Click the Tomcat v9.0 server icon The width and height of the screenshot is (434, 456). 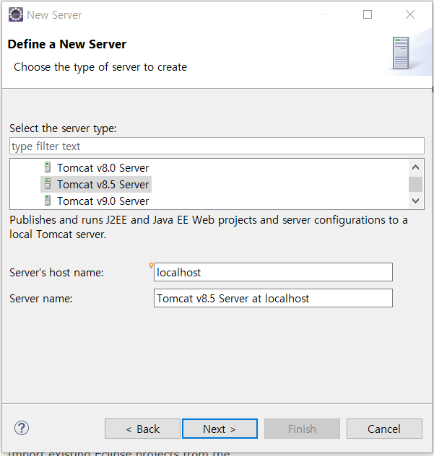[x=48, y=201]
